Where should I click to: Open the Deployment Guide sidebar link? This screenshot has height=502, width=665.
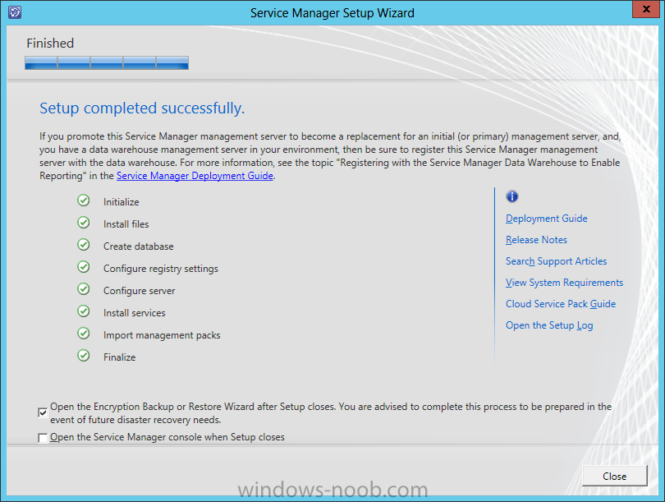coord(546,219)
